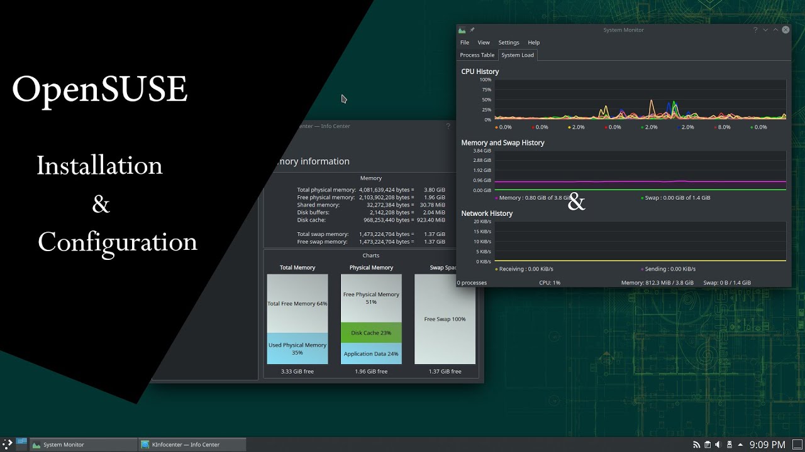Click the 8.0% CPU legend entry
The width and height of the screenshot is (805, 452).
click(723, 127)
